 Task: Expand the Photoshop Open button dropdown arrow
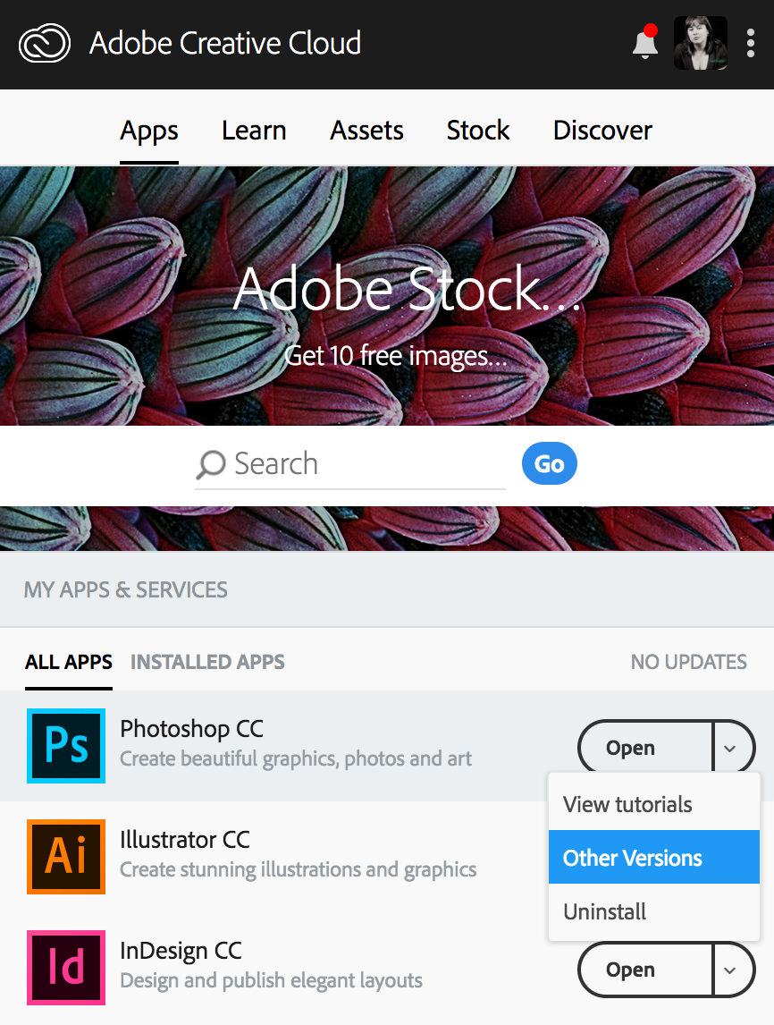732,748
